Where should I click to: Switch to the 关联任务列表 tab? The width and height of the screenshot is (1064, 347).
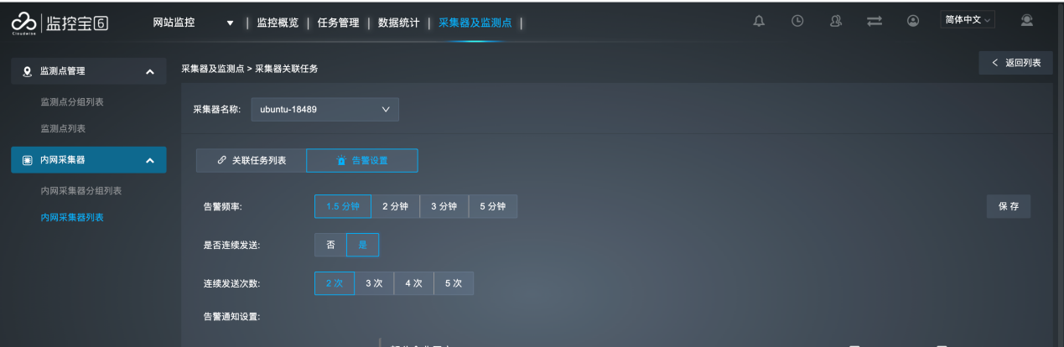(x=252, y=160)
